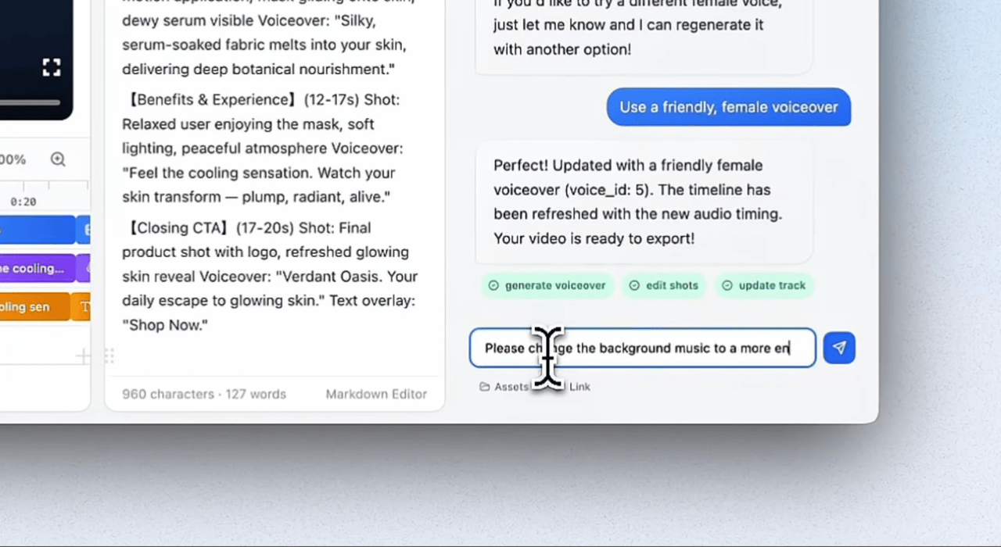The width and height of the screenshot is (1001, 547).
Task: Click the timeline zoom percentage value
Action: (x=13, y=159)
